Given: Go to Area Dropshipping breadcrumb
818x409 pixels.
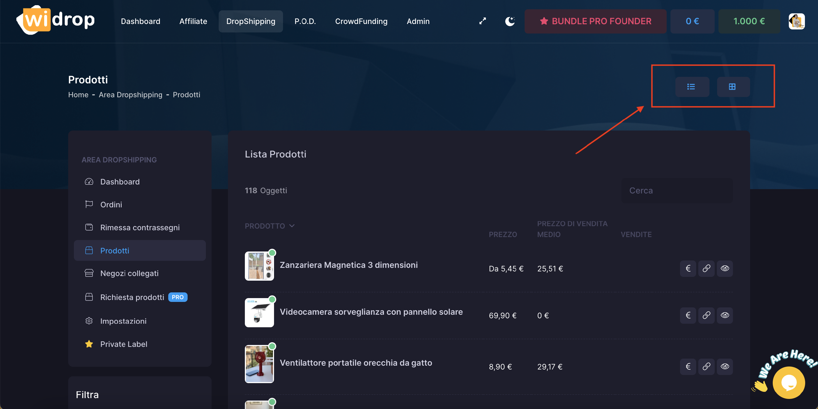Looking at the screenshot, I should coord(130,95).
